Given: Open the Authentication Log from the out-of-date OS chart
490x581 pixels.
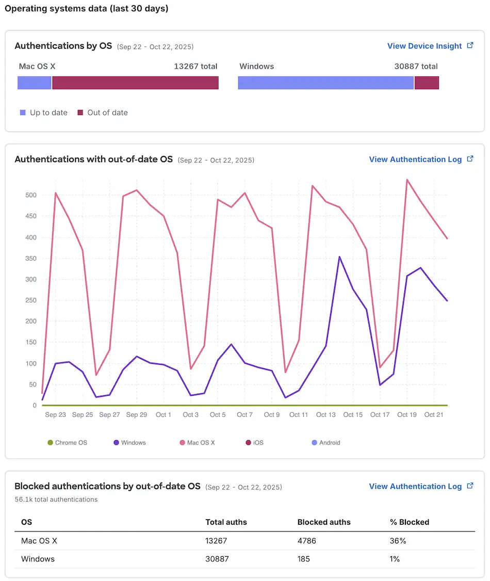Looking at the screenshot, I should pos(415,159).
